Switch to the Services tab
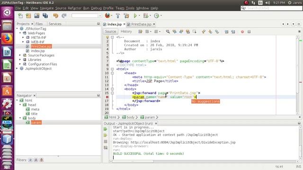Screen dimensions: 303x170 tap(55, 24)
